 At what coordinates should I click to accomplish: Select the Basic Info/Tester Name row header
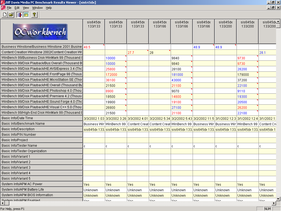42,146
